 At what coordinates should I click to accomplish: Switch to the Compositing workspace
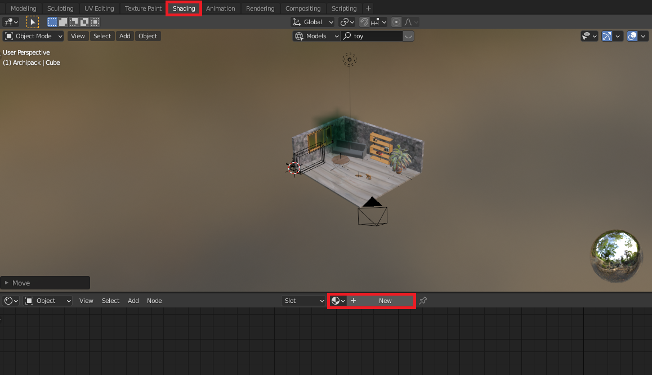303,8
